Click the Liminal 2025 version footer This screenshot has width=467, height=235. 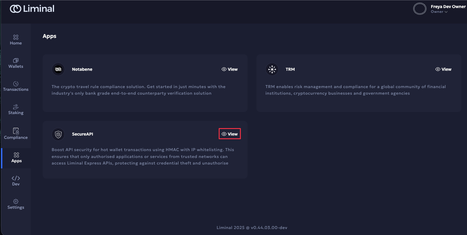coord(252,228)
